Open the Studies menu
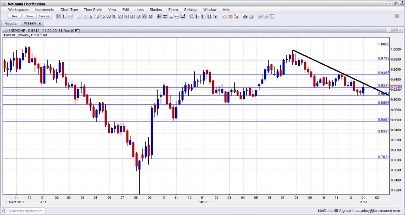The width and height of the screenshot is (405, 215). [156, 9]
